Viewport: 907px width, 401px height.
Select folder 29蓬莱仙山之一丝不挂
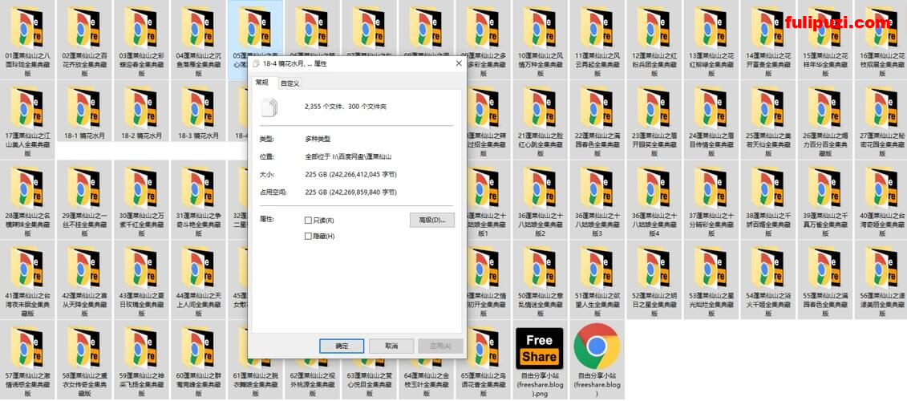click(84, 199)
